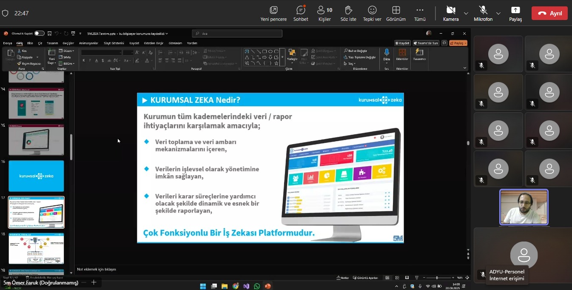Open Tümü more options menu
Screen dimensions: 572x290
pos(420,14)
